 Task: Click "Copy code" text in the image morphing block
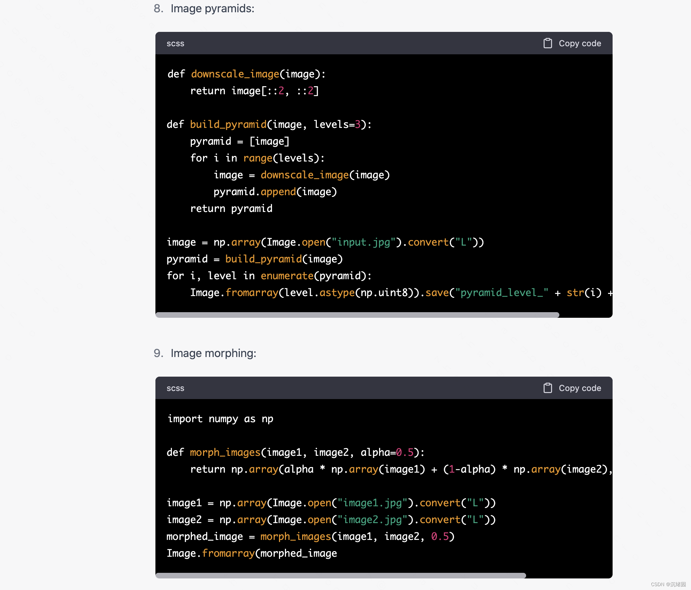[x=580, y=388]
